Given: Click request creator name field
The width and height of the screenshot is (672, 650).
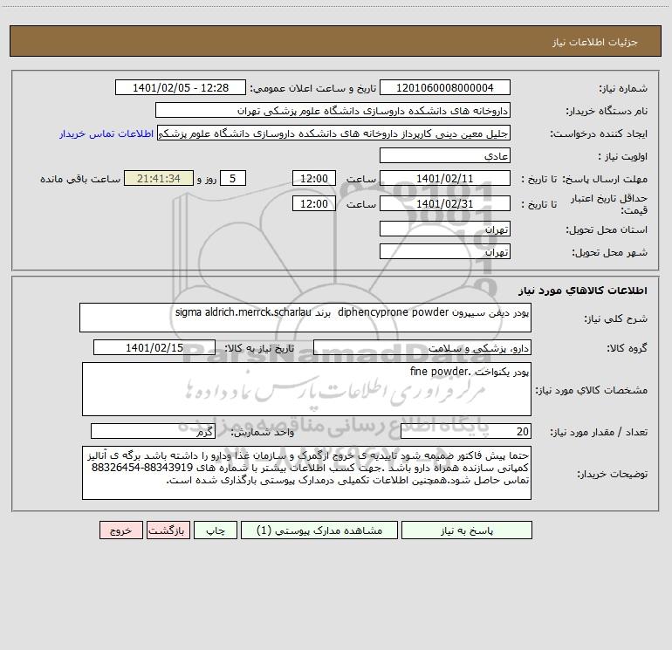Looking at the screenshot, I should [x=334, y=133].
